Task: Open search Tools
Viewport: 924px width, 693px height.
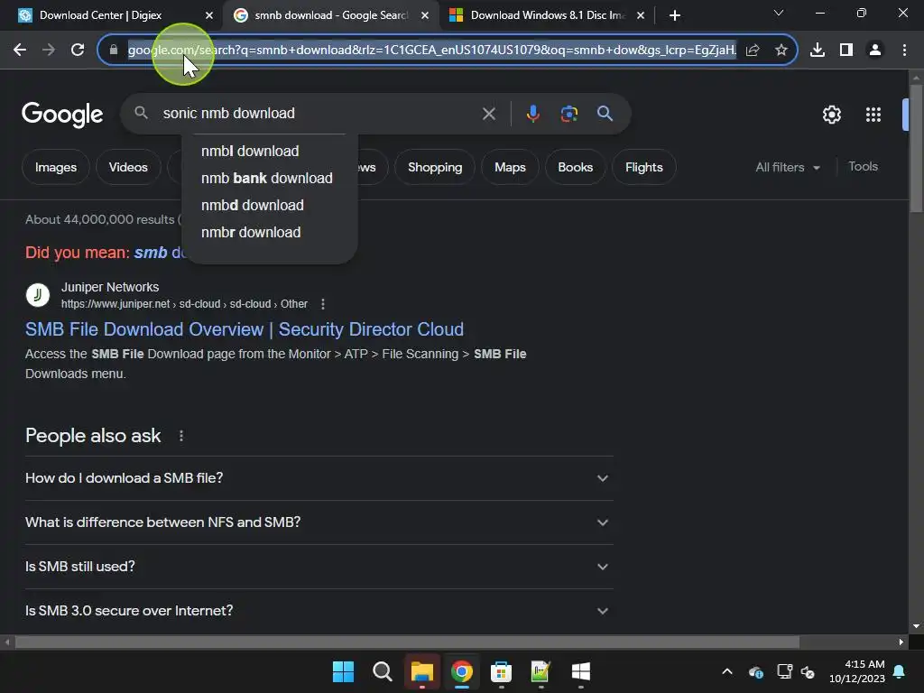Action: point(863,167)
